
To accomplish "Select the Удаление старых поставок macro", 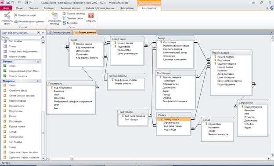I will 24,157.
